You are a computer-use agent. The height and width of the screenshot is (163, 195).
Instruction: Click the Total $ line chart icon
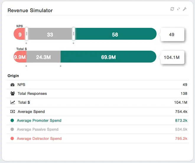(x=12, y=103)
